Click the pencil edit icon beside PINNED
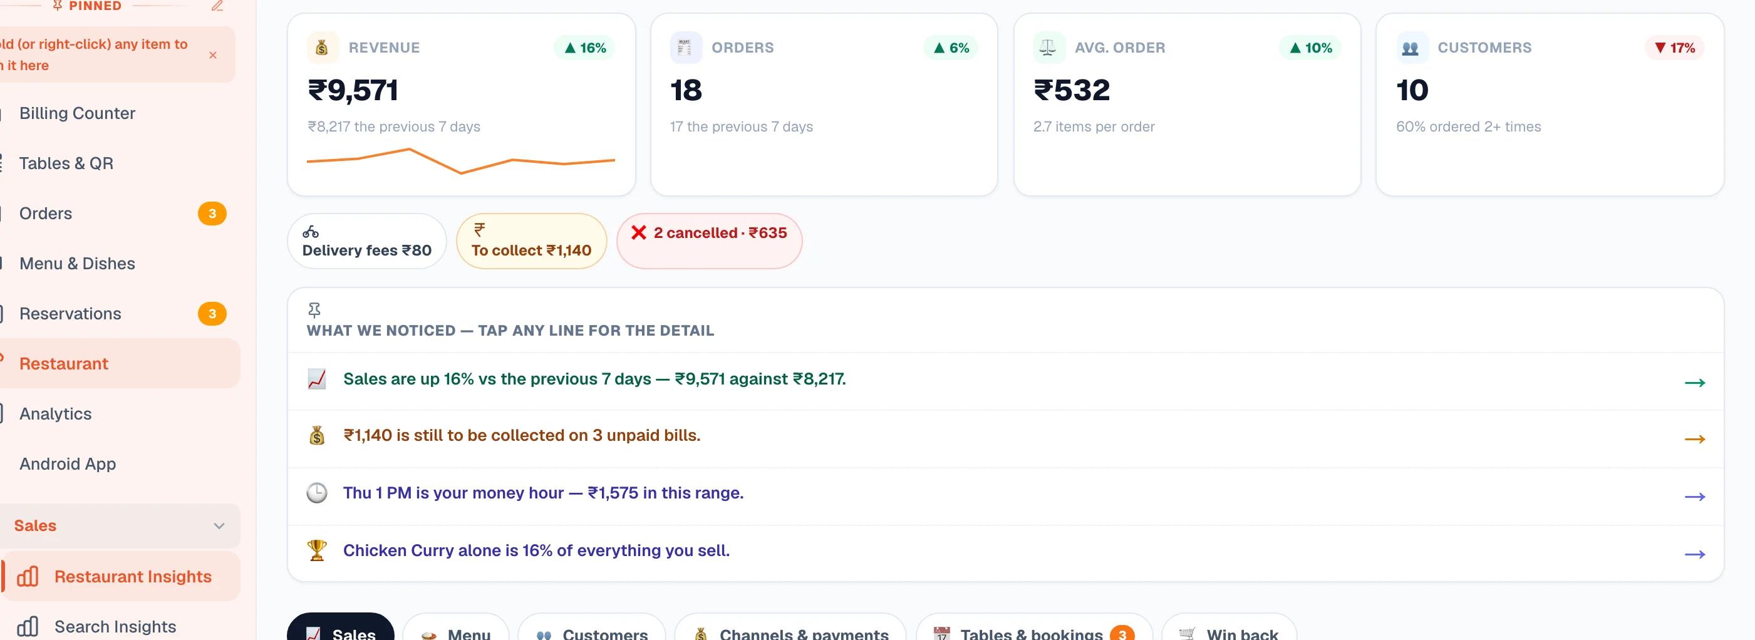Image resolution: width=1755 pixels, height=640 pixels. point(217,6)
